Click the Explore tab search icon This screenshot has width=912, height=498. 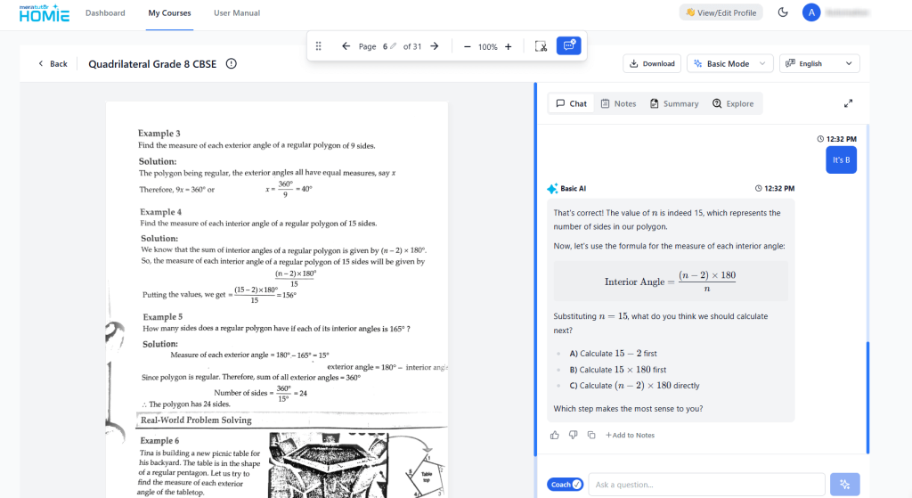(717, 103)
